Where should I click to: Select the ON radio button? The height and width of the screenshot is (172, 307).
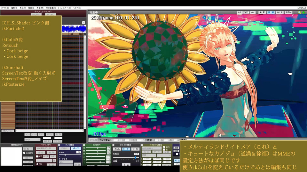coord(37,164)
